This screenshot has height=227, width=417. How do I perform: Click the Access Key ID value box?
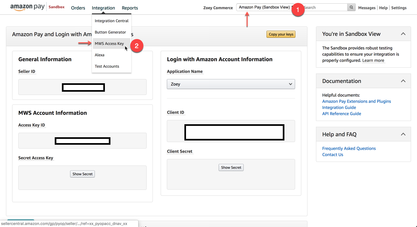(82, 141)
